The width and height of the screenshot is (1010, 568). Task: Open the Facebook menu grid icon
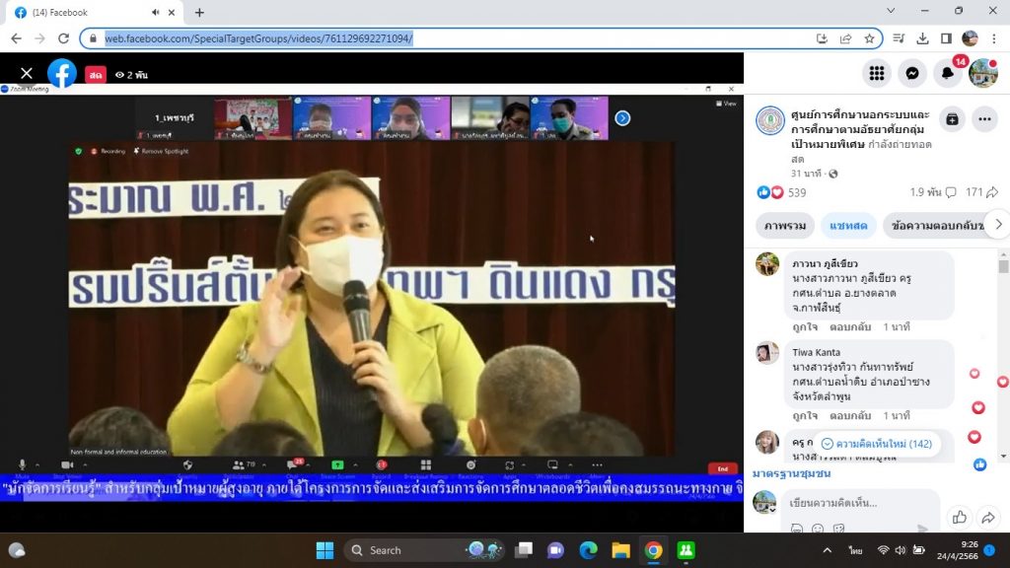pos(877,73)
